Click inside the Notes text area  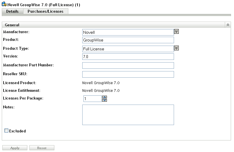[x=128, y=115]
